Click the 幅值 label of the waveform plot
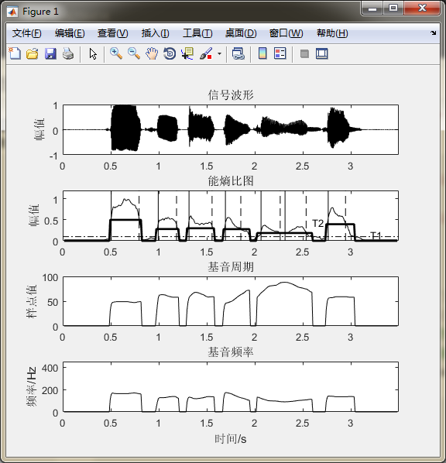Screen dimensions: 446x463 pyautogui.click(x=39, y=129)
